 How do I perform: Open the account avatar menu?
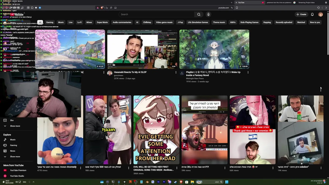(321, 14)
